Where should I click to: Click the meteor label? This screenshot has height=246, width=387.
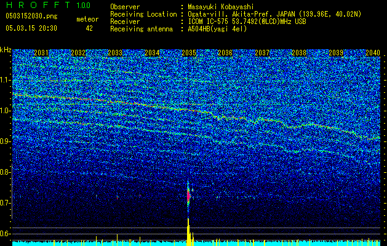tap(87, 19)
